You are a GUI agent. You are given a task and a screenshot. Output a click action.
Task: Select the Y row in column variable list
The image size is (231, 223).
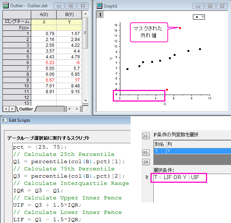click(x=193, y=151)
